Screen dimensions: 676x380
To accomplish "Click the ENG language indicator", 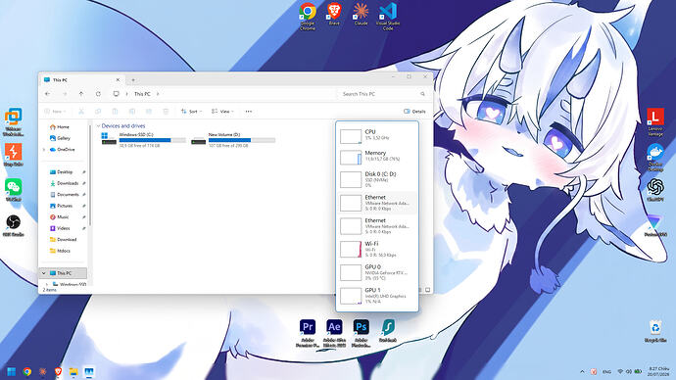I will click(606, 371).
